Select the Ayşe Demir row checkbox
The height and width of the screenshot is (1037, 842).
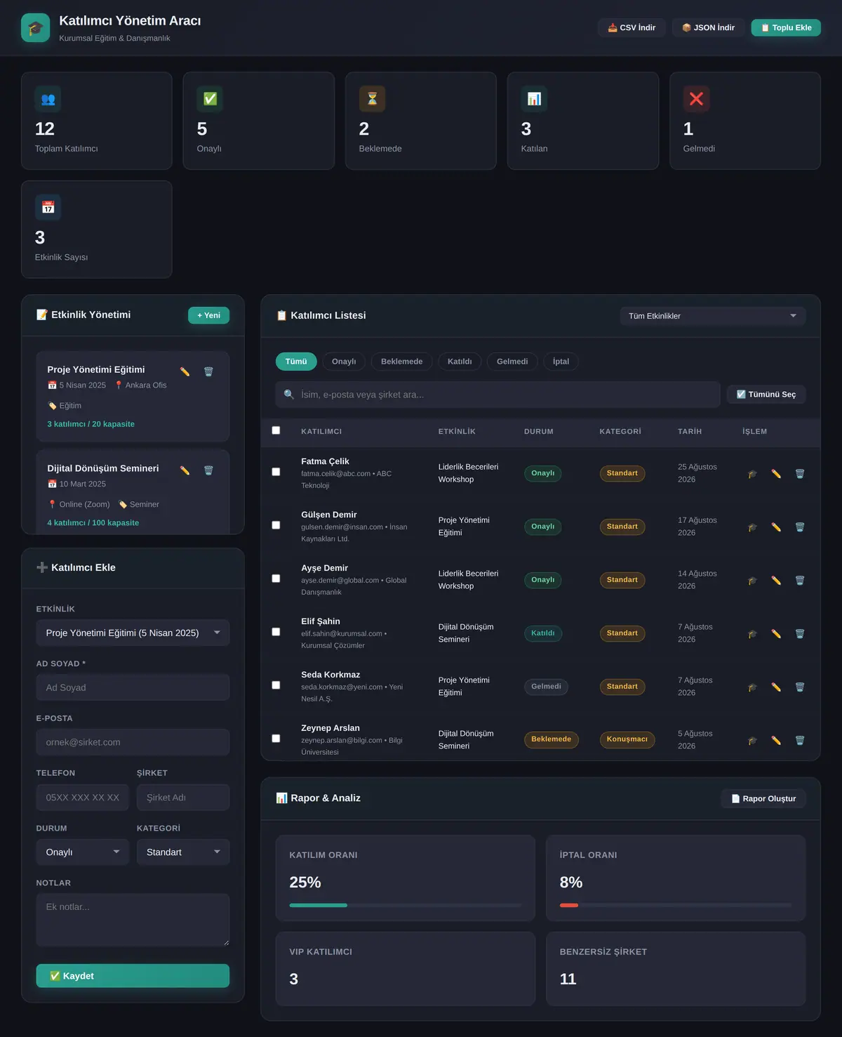276,579
